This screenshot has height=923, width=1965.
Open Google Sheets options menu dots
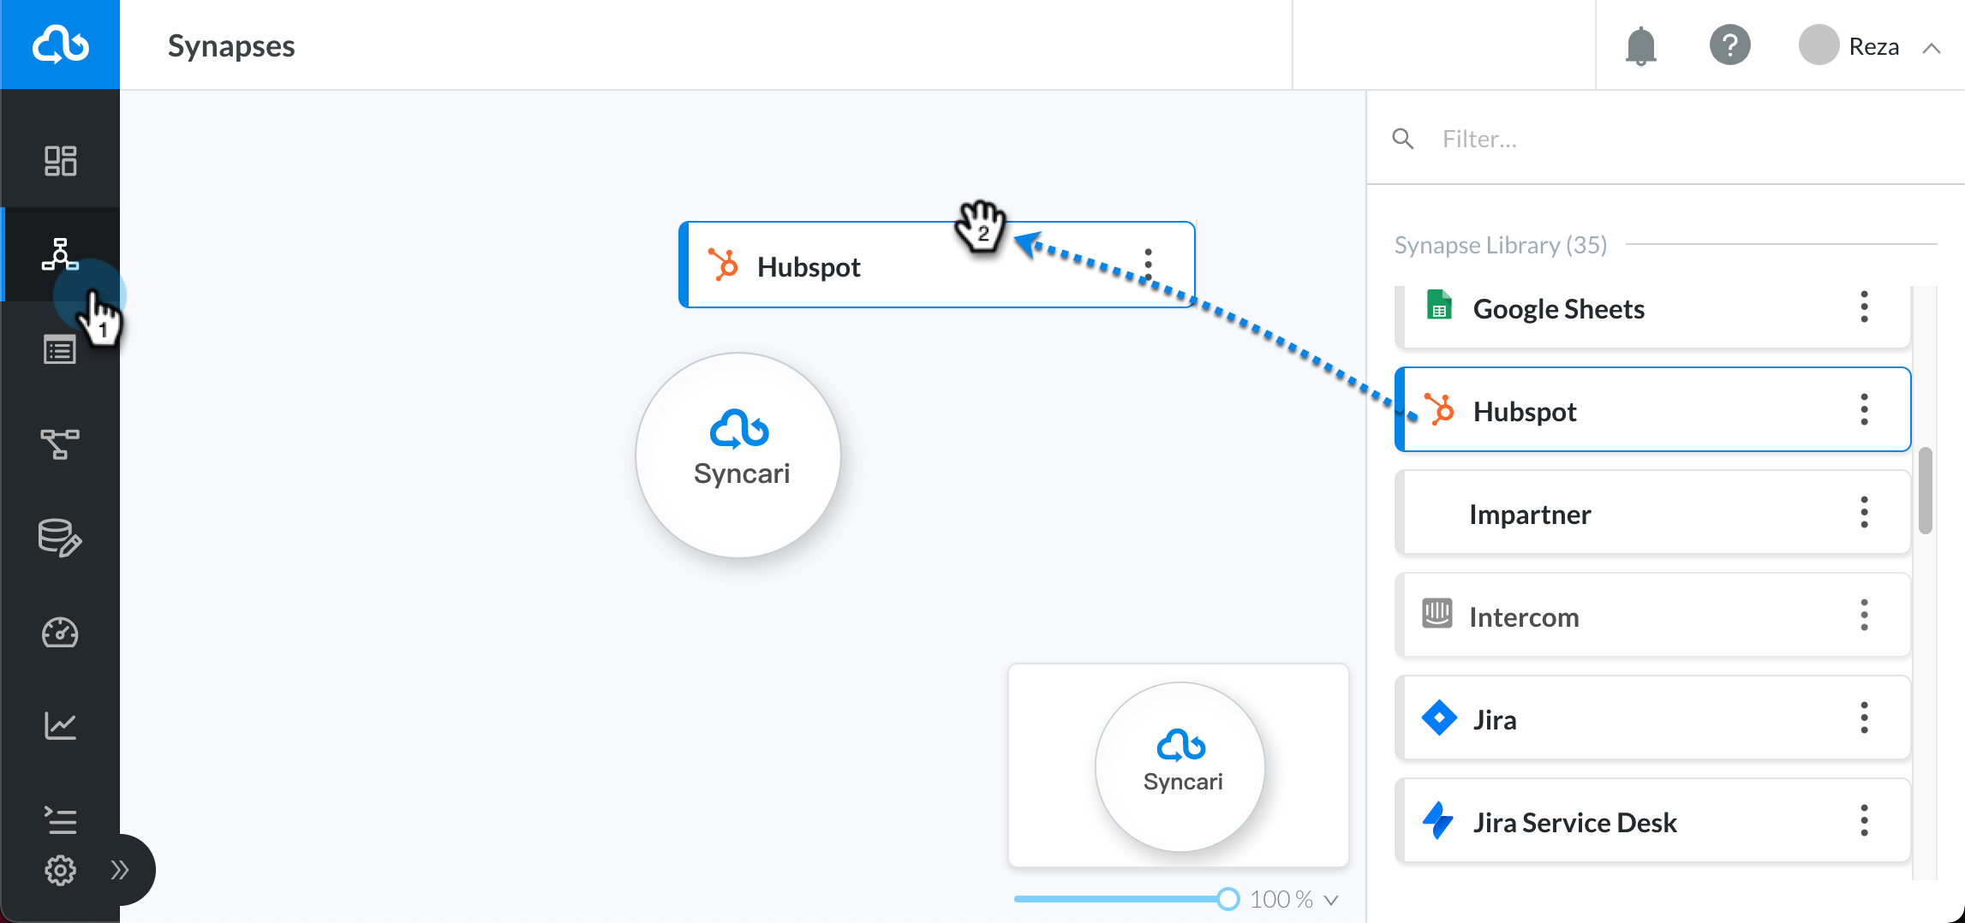pyautogui.click(x=1864, y=307)
